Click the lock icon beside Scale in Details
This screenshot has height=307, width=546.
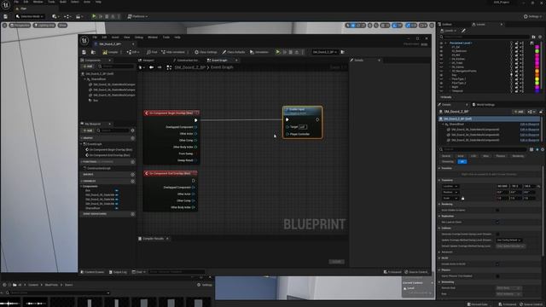coord(462,198)
